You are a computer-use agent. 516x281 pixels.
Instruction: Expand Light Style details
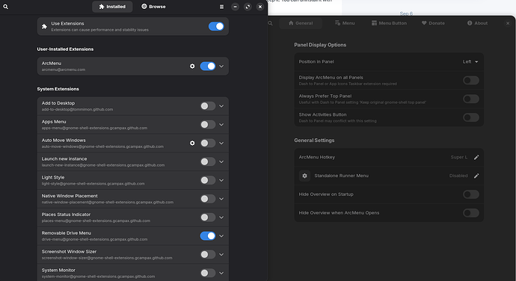pyautogui.click(x=221, y=180)
